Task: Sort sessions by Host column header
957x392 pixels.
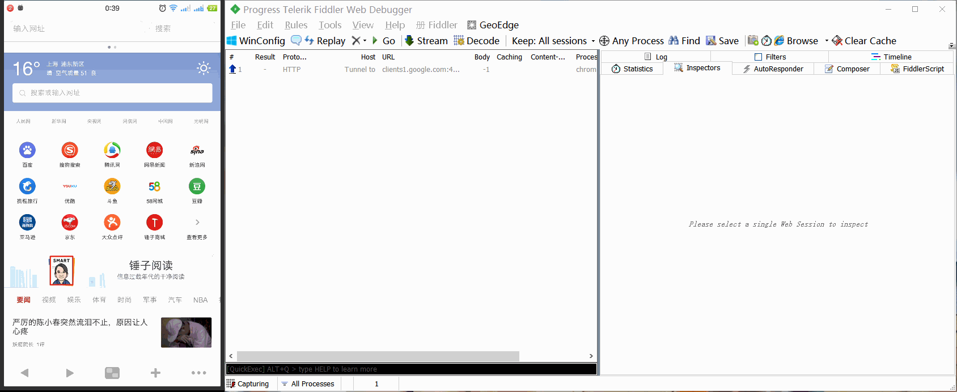Action: [x=368, y=57]
